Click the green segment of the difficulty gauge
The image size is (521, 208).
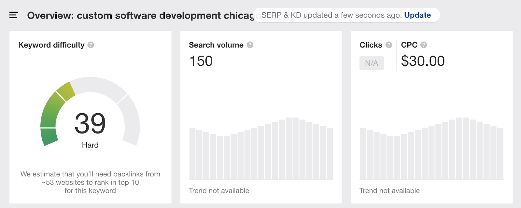click(x=49, y=111)
